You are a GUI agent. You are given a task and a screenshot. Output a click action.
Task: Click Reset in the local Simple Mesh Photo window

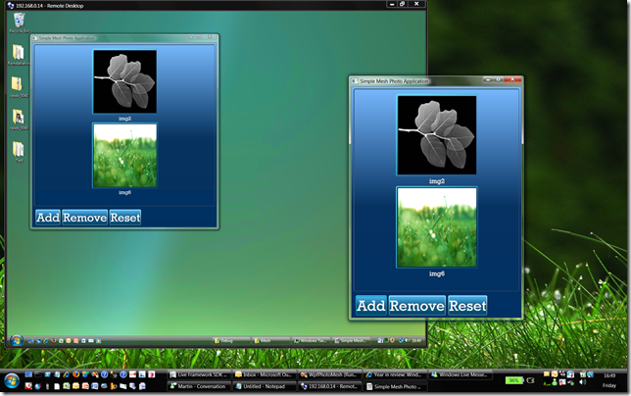(467, 306)
